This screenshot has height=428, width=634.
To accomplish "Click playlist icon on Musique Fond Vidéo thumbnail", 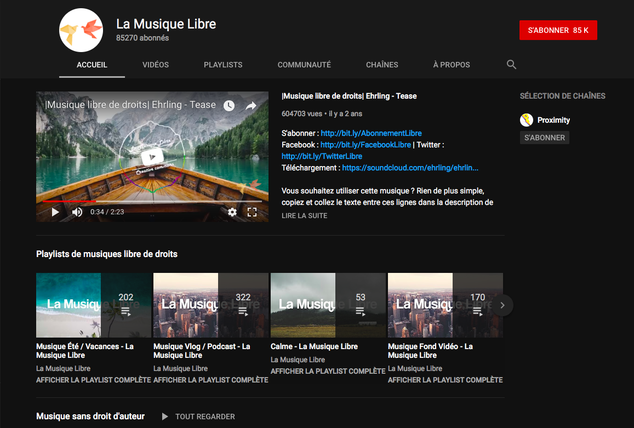I will tap(477, 312).
